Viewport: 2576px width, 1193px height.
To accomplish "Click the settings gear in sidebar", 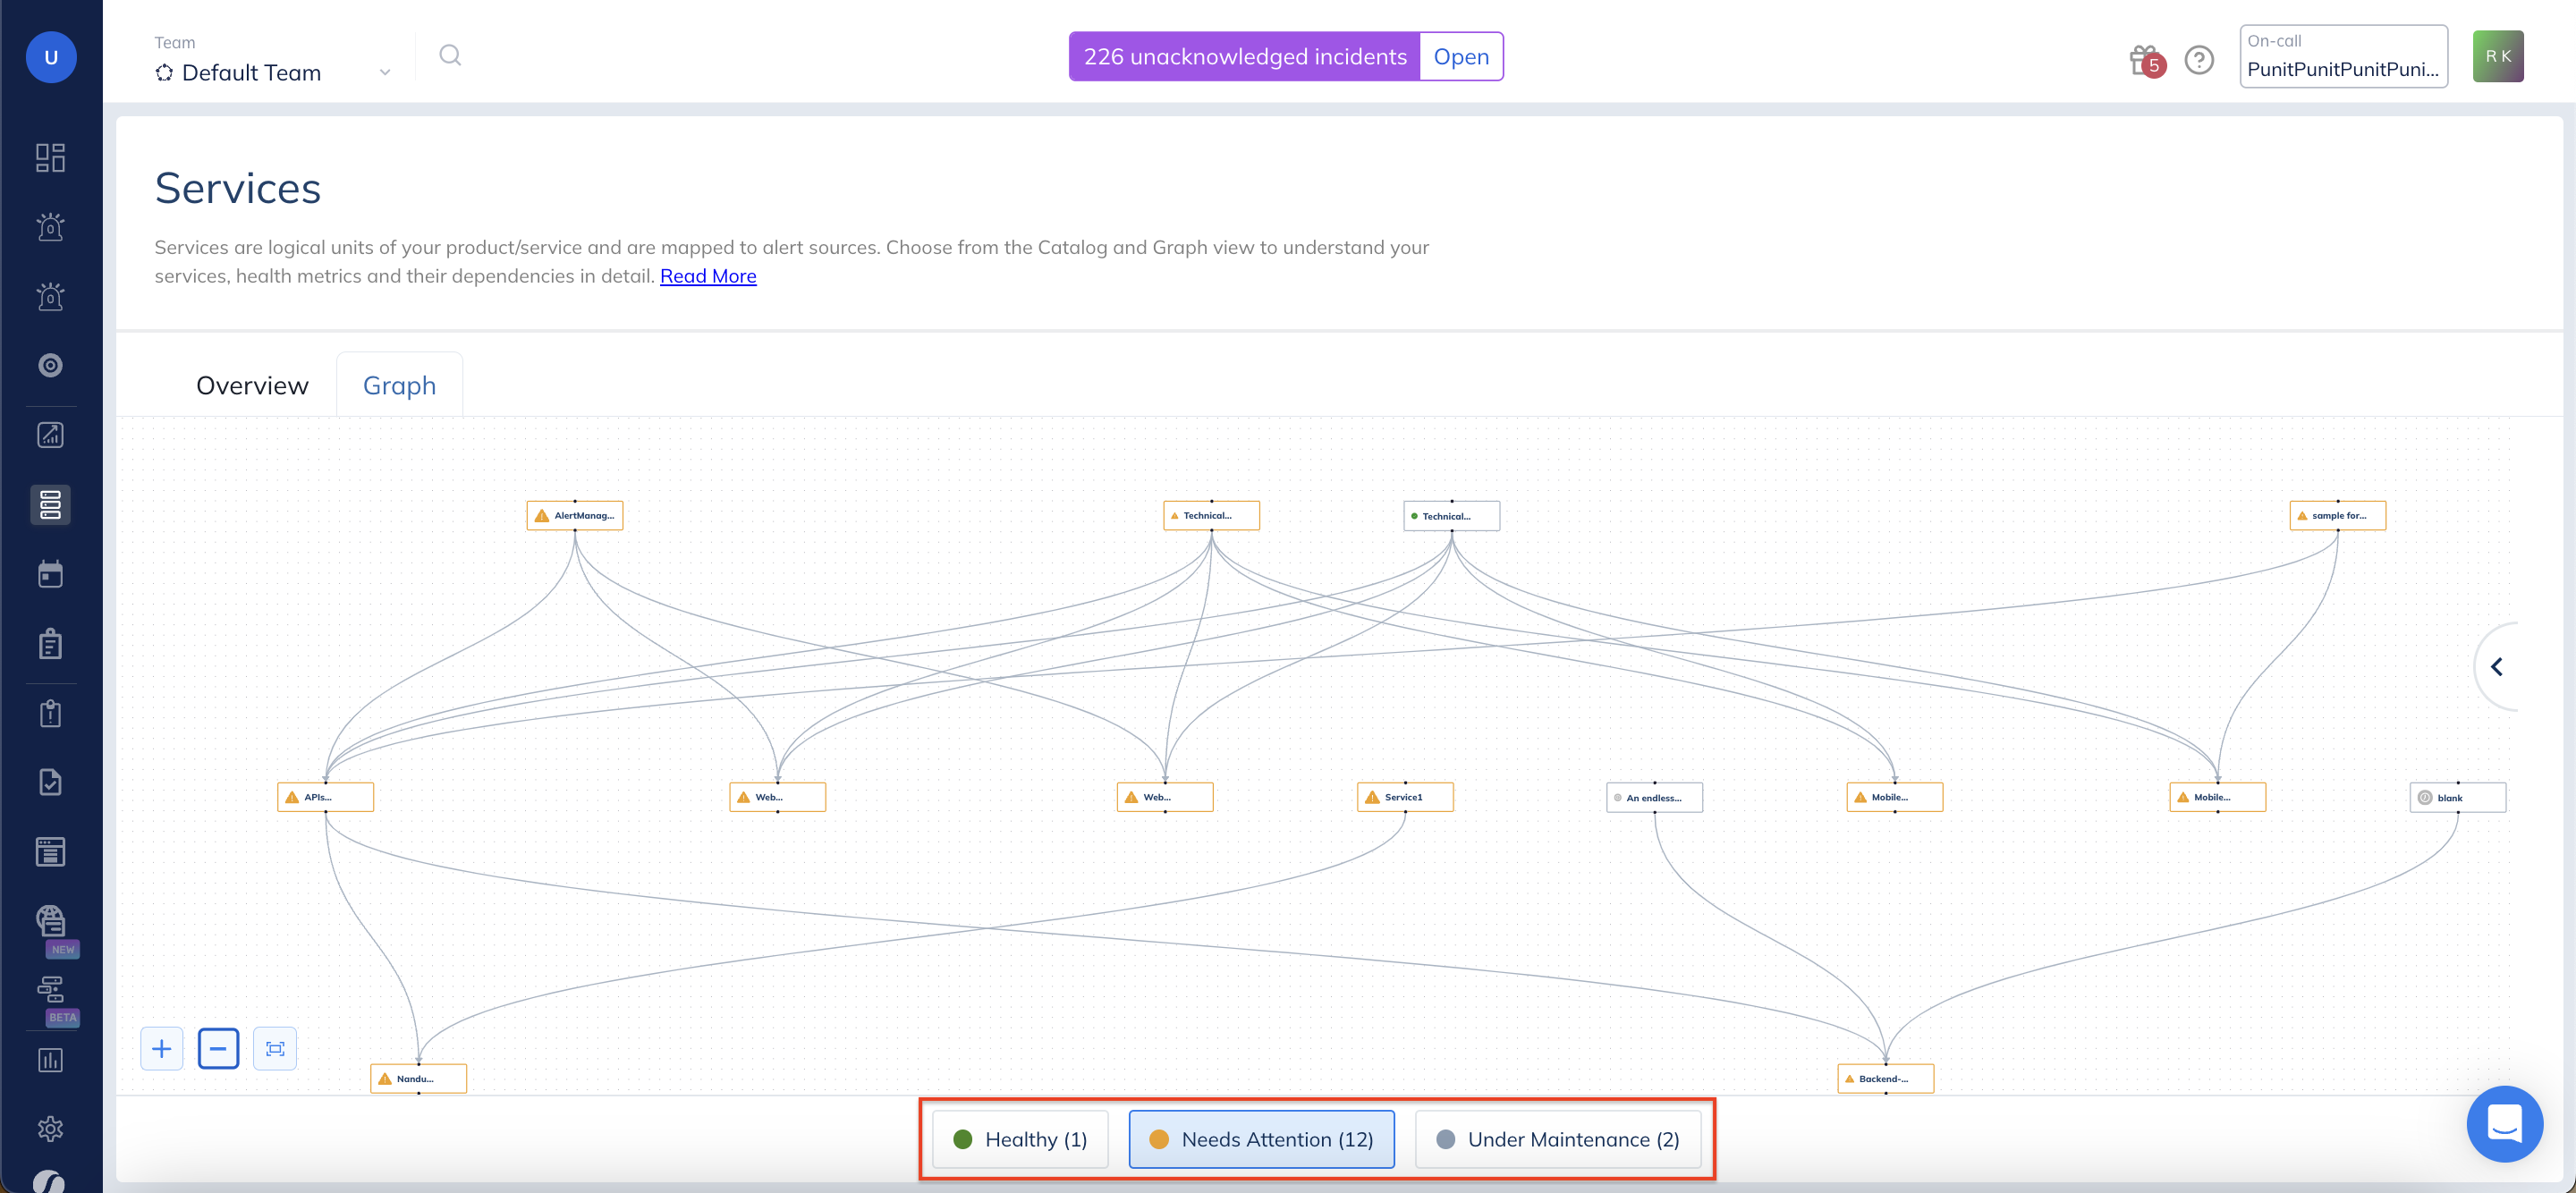I will click(50, 1129).
